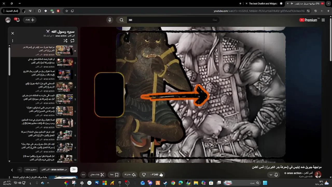The height and width of the screenshot is (187, 332).
Task: Open Steam from taskbar
Action: point(165,183)
